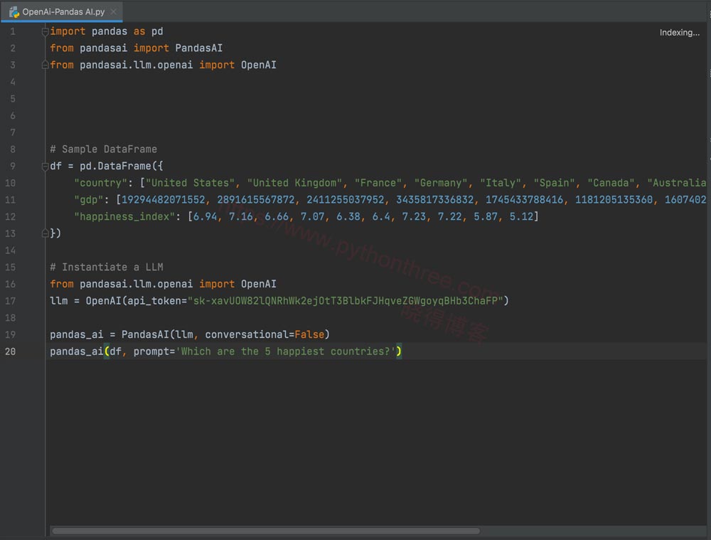The height and width of the screenshot is (540, 711).
Task: Click 'OpenAI' import name on line 16
Action: [x=259, y=284]
